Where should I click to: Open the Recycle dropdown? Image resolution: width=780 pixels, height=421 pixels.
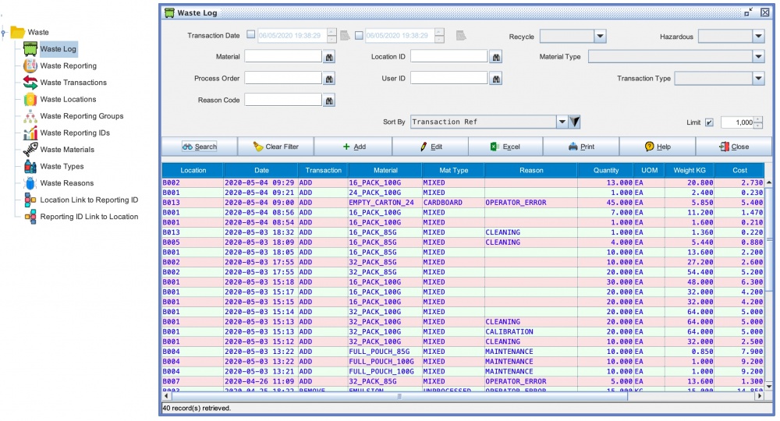click(x=600, y=36)
